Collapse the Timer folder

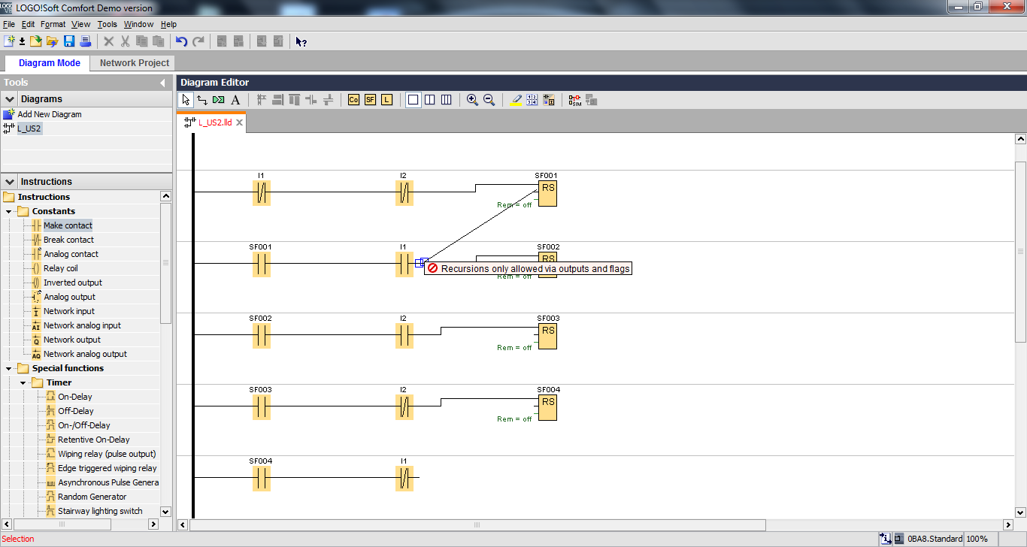23,383
